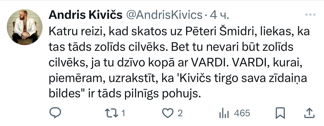Open the share upload arrow menu
This screenshot has height=126, width=324.
(x=309, y=113)
